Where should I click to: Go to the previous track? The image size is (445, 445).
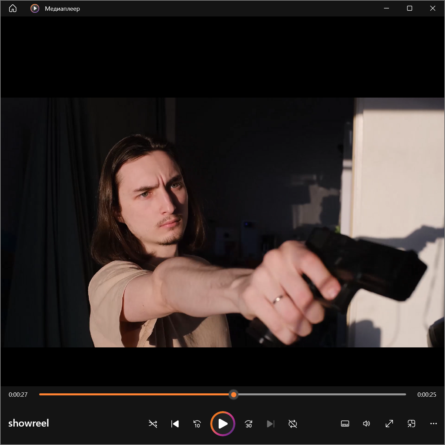(x=175, y=424)
